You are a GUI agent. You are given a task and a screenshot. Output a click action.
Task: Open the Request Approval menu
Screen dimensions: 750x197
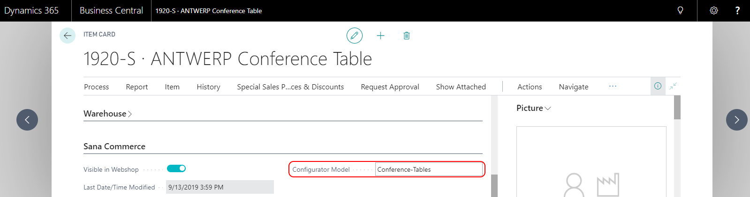pos(390,87)
